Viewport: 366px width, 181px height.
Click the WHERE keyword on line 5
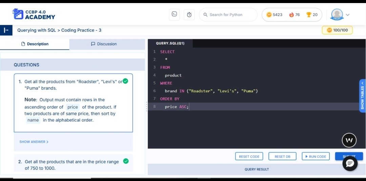pyautogui.click(x=166, y=83)
